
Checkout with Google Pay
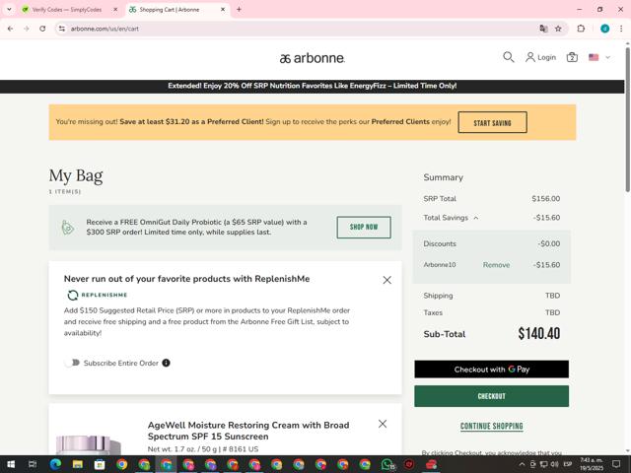491,370
